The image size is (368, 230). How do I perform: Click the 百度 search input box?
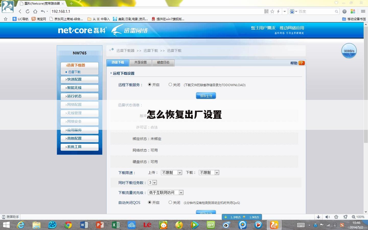(x=316, y=11)
